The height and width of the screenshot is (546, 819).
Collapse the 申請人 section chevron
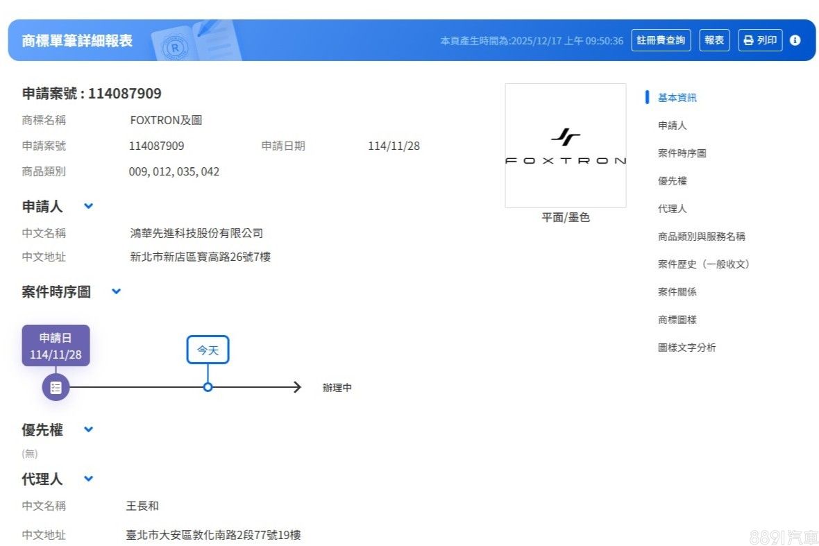[88, 206]
